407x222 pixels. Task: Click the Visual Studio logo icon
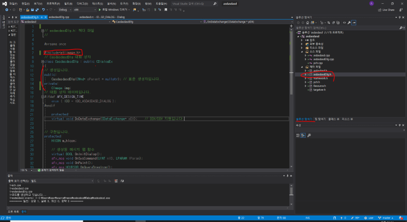tap(4, 4)
